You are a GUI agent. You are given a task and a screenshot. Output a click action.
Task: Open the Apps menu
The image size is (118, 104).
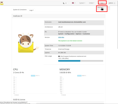102,3
